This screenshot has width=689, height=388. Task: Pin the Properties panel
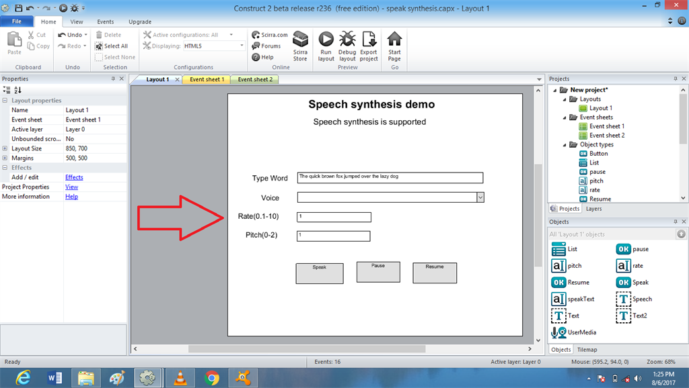pos(113,79)
